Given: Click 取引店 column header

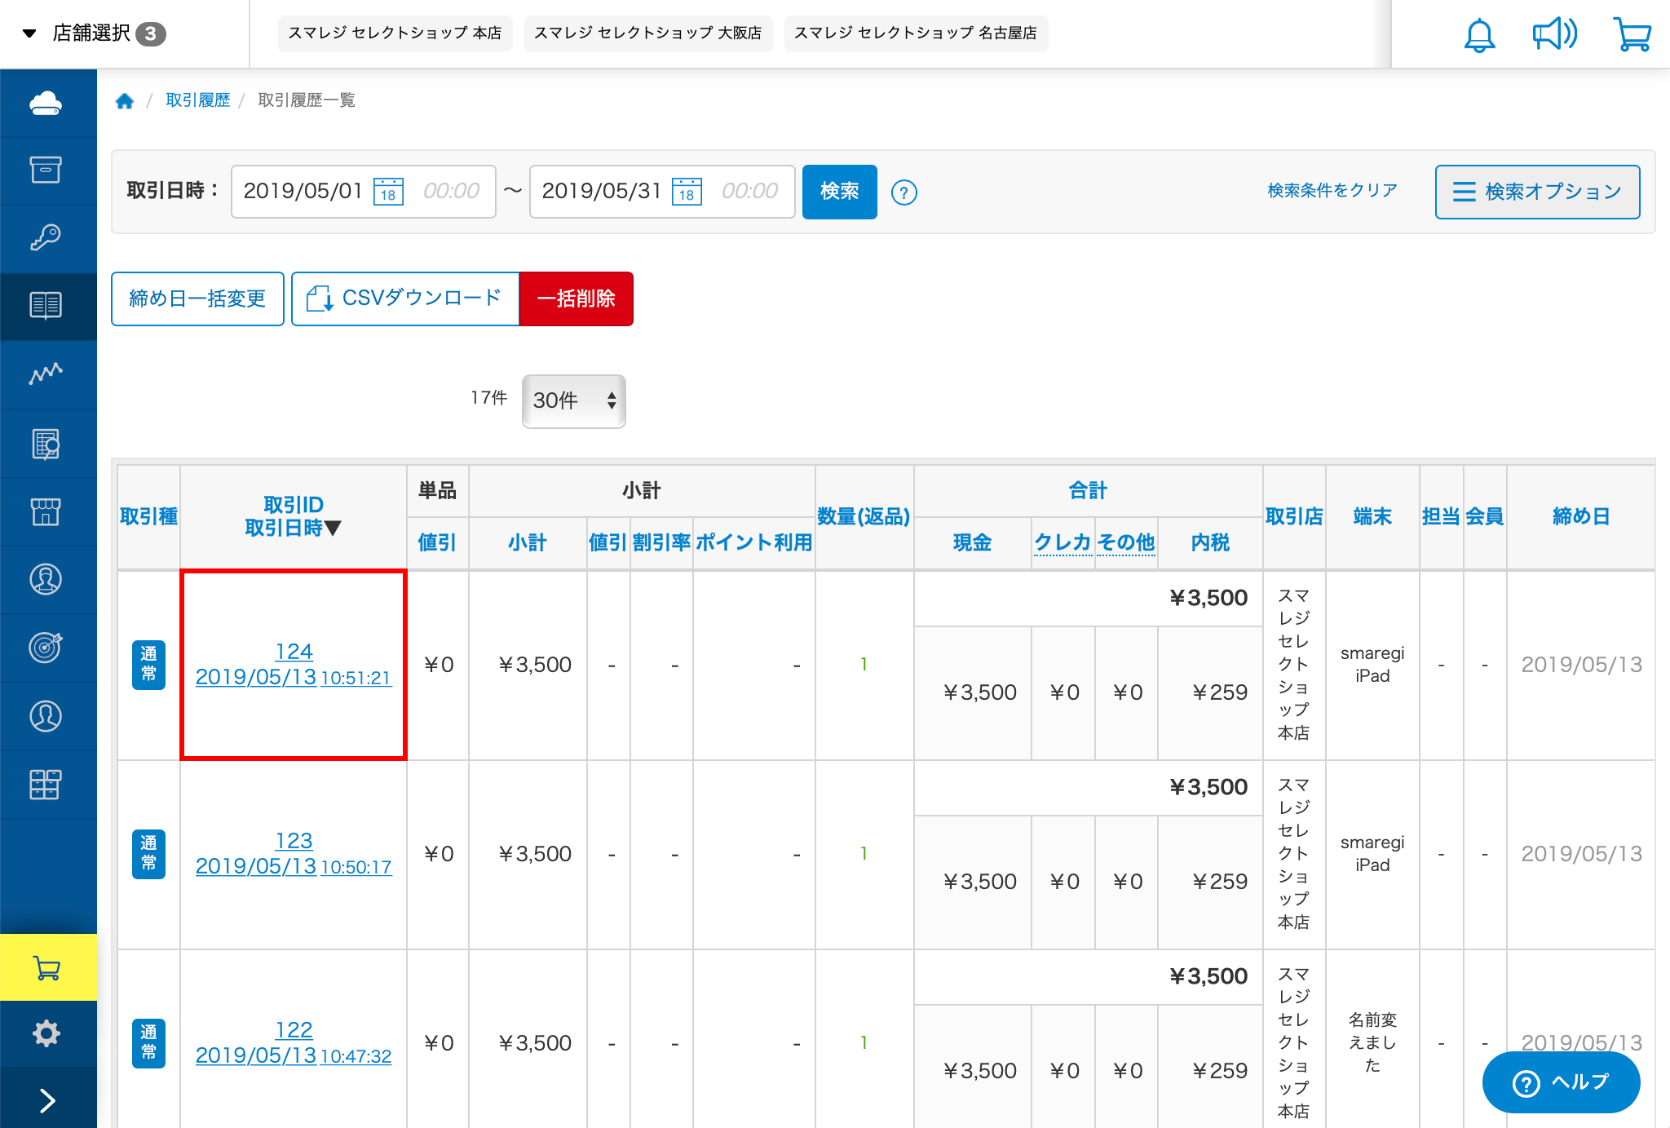Looking at the screenshot, I should point(1294,516).
